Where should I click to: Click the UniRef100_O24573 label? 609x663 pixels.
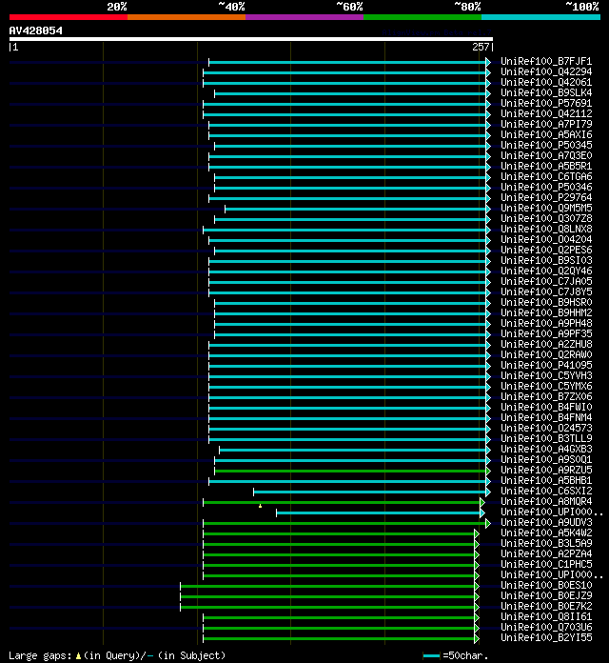(x=546, y=428)
